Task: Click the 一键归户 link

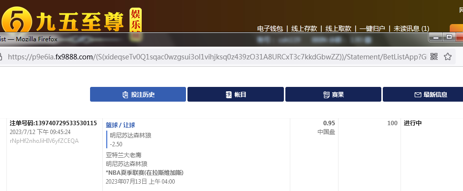Action: pyautogui.click(x=372, y=28)
